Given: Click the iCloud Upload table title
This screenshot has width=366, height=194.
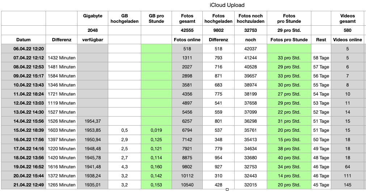Looking at the screenshot, I should point(227,5).
